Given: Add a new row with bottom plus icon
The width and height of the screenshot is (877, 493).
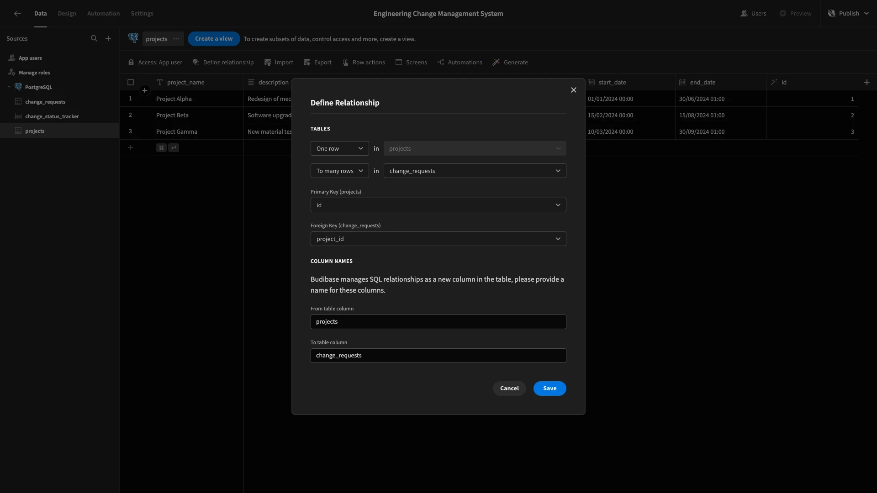Looking at the screenshot, I should tap(131, 147).
